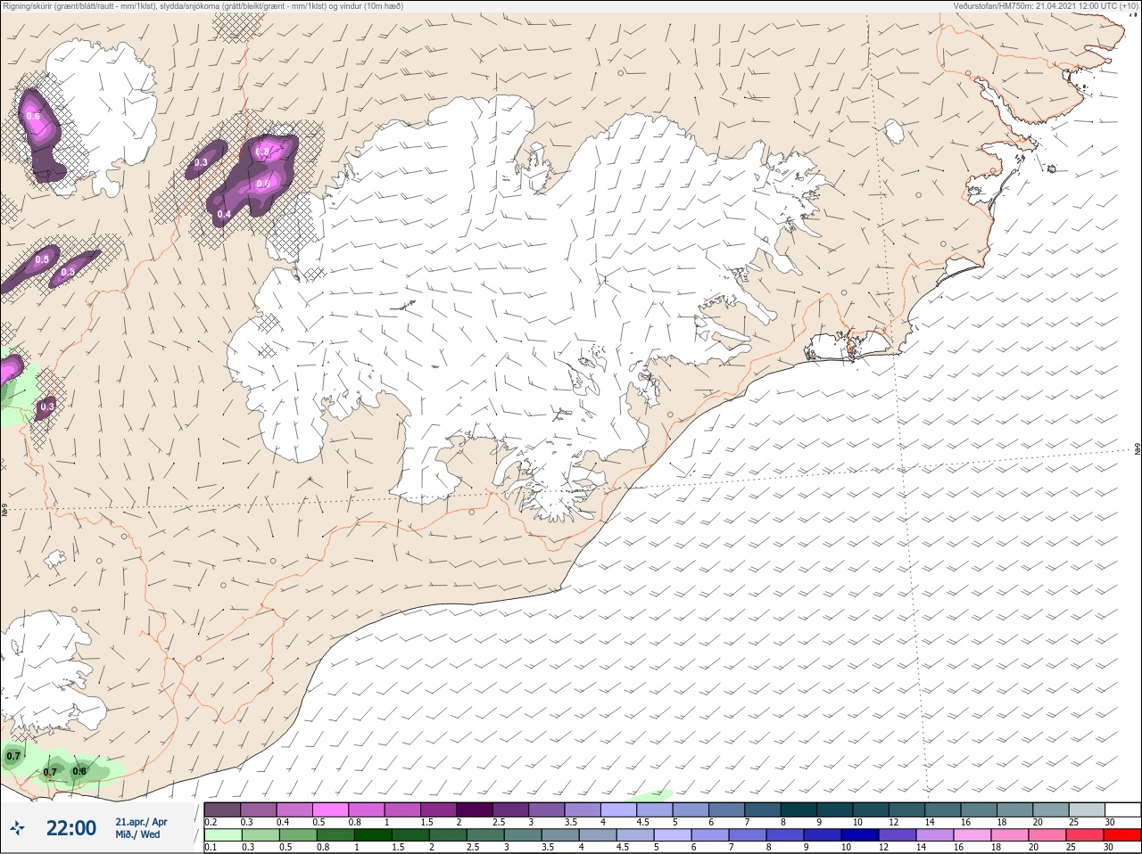Pick lower legend pink swatch between 16 and 18

[973, 835]
